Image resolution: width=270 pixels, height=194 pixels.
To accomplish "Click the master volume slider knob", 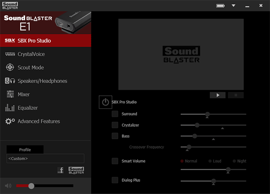I will tap(31, 186).
